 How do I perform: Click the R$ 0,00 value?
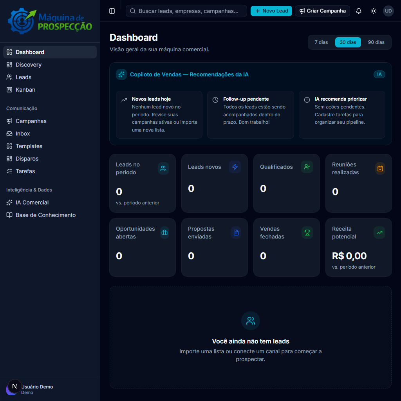pyautogui.click(x=349, y=256)
